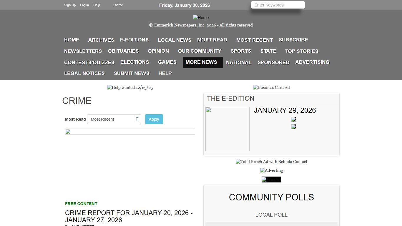Open the Sports menu item
Image resolution: width=402 pixels, height=226 pixels.
[241, 51]
